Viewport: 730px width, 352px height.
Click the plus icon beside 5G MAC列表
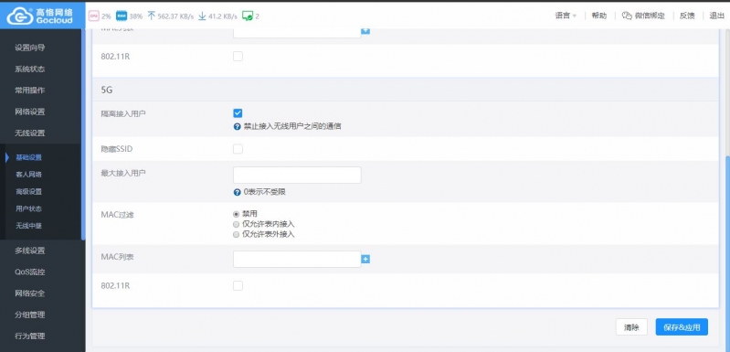(x=365, y=259)
